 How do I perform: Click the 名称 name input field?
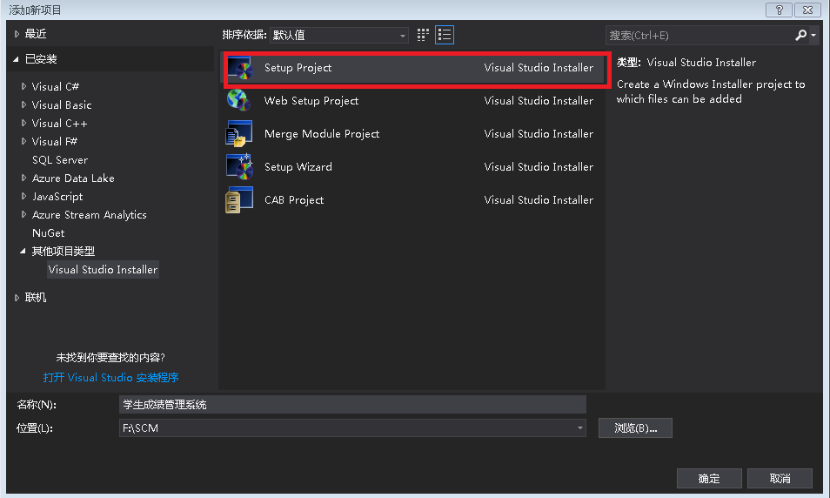coord(352,405)
